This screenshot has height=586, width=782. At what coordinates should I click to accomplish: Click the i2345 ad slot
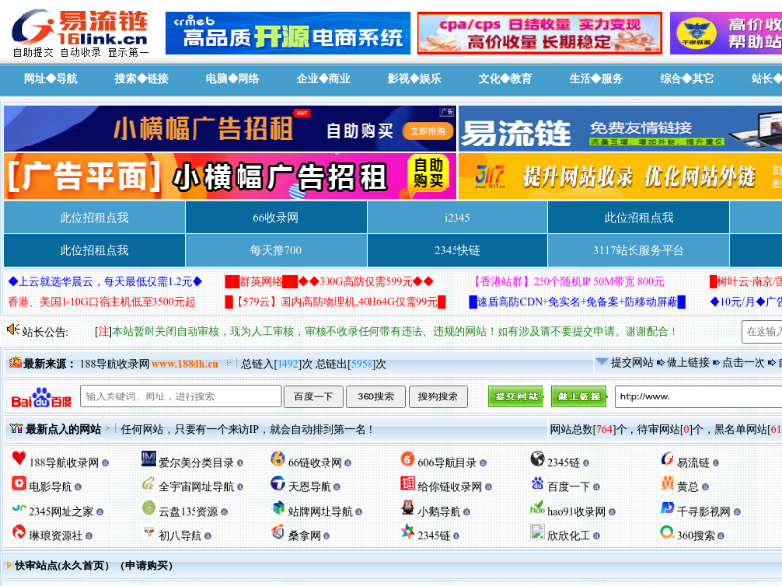pyautogui.click(x=456, y=217)
